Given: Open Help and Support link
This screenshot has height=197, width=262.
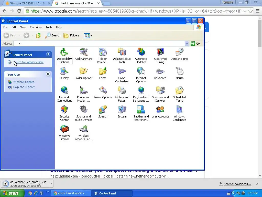Looking at the screenshot, I should (24, 87).
